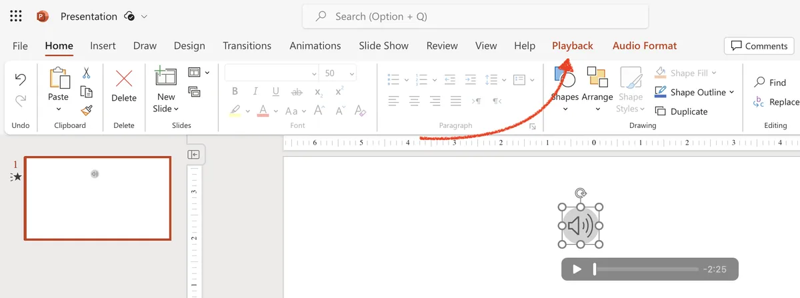Expand the numbering list dropdown arrow

pyautogui.click(x=435, y=81)
